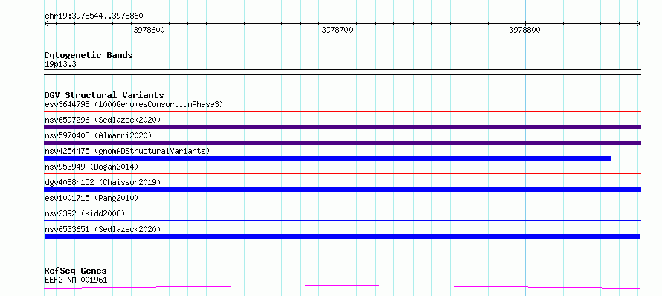This screenshot has width=662, height=296.
Task: Open the DGV Structural Variants track title
Action: (x=104, y=95)
